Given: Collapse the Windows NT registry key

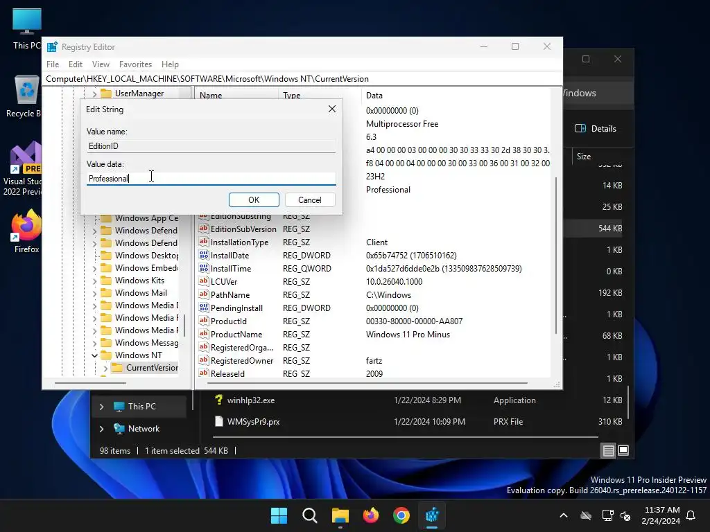Looking at the screenshot, I should coord(94,355).
